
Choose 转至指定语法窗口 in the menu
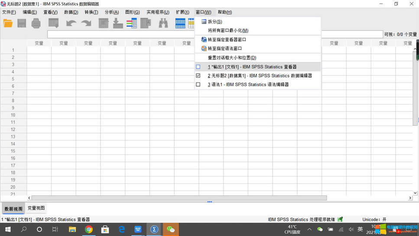point(224,48)
